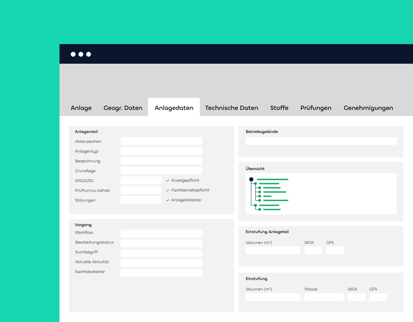Open the Prüfungen tab
Screen dimensions: 413x322
click(x=316, y=108)
